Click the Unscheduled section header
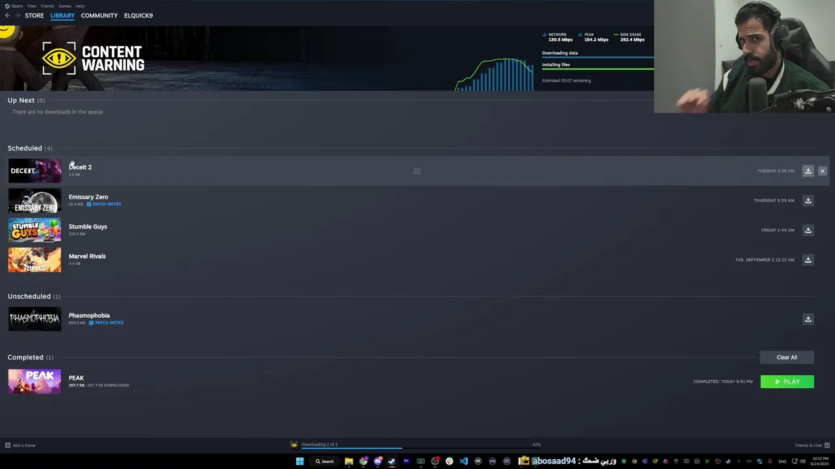 34,296
